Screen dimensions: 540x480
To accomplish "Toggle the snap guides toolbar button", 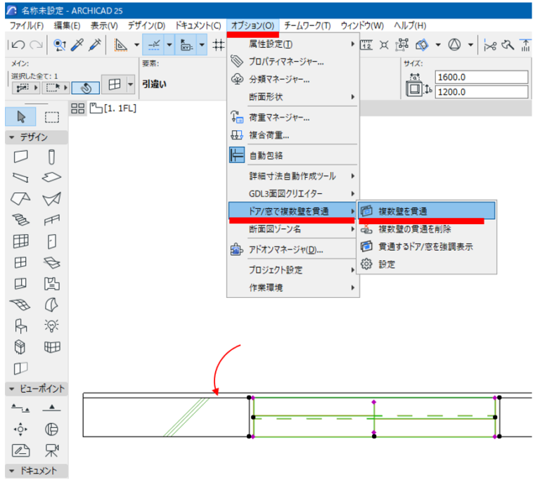I will pyautogui.click(x=153, y=45).
